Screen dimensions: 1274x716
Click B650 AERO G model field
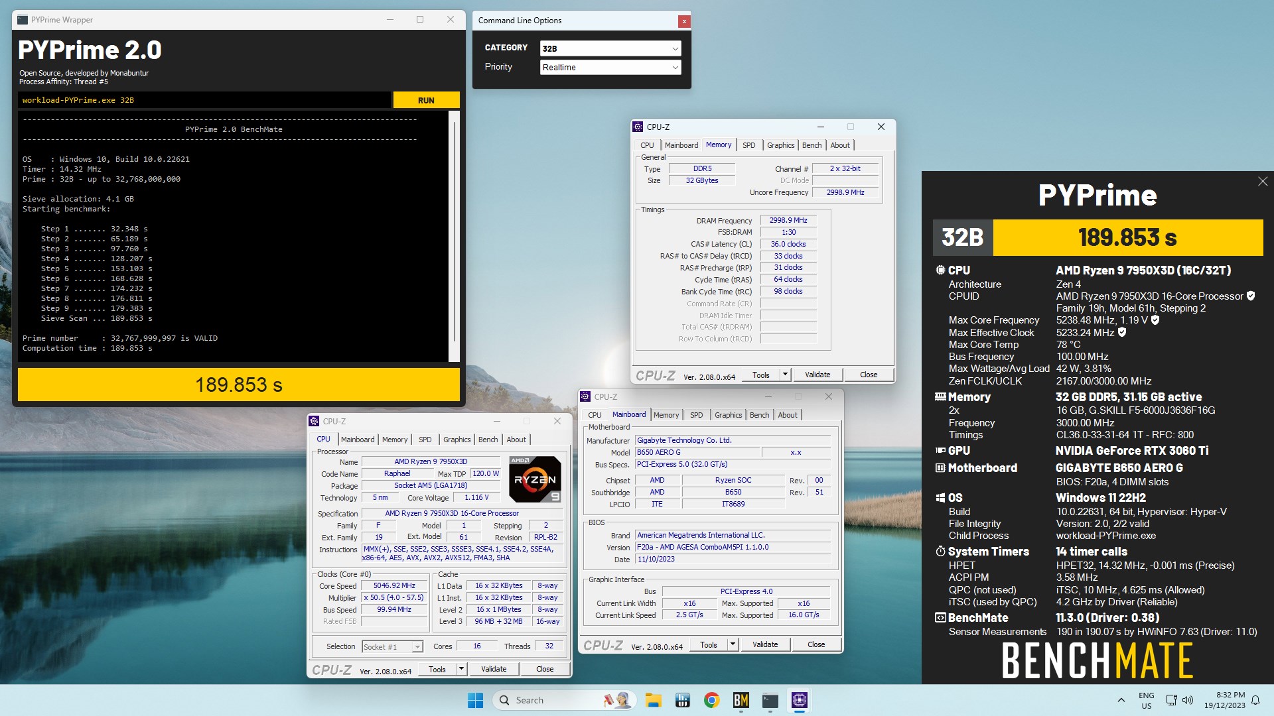point(697,452)
